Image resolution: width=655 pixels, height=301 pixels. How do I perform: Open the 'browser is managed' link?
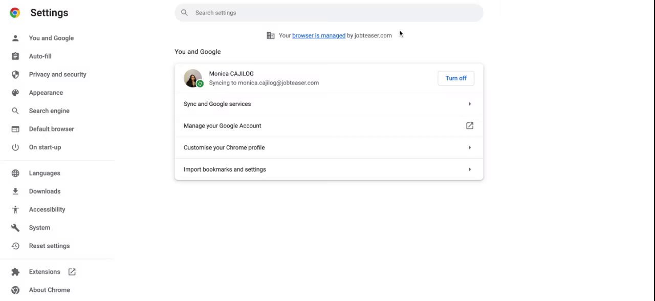(x=318, y=35)
